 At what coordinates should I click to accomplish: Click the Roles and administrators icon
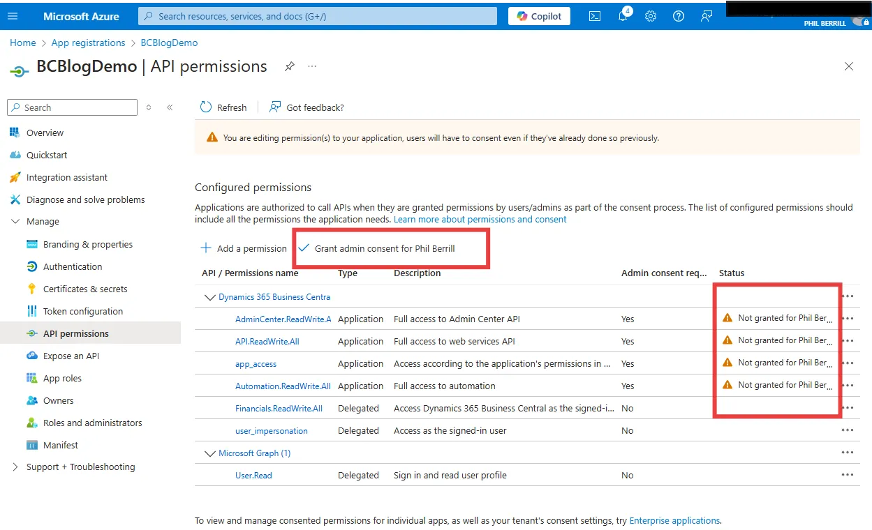(x=31, y=423)
